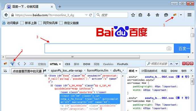Click the Firebug bug icon in the panel
196x111 pixels.
(5, 64)
